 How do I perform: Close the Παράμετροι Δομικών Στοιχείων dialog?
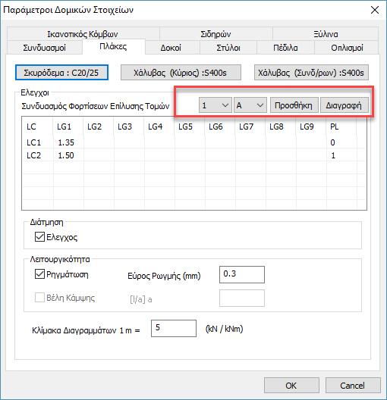375,10
